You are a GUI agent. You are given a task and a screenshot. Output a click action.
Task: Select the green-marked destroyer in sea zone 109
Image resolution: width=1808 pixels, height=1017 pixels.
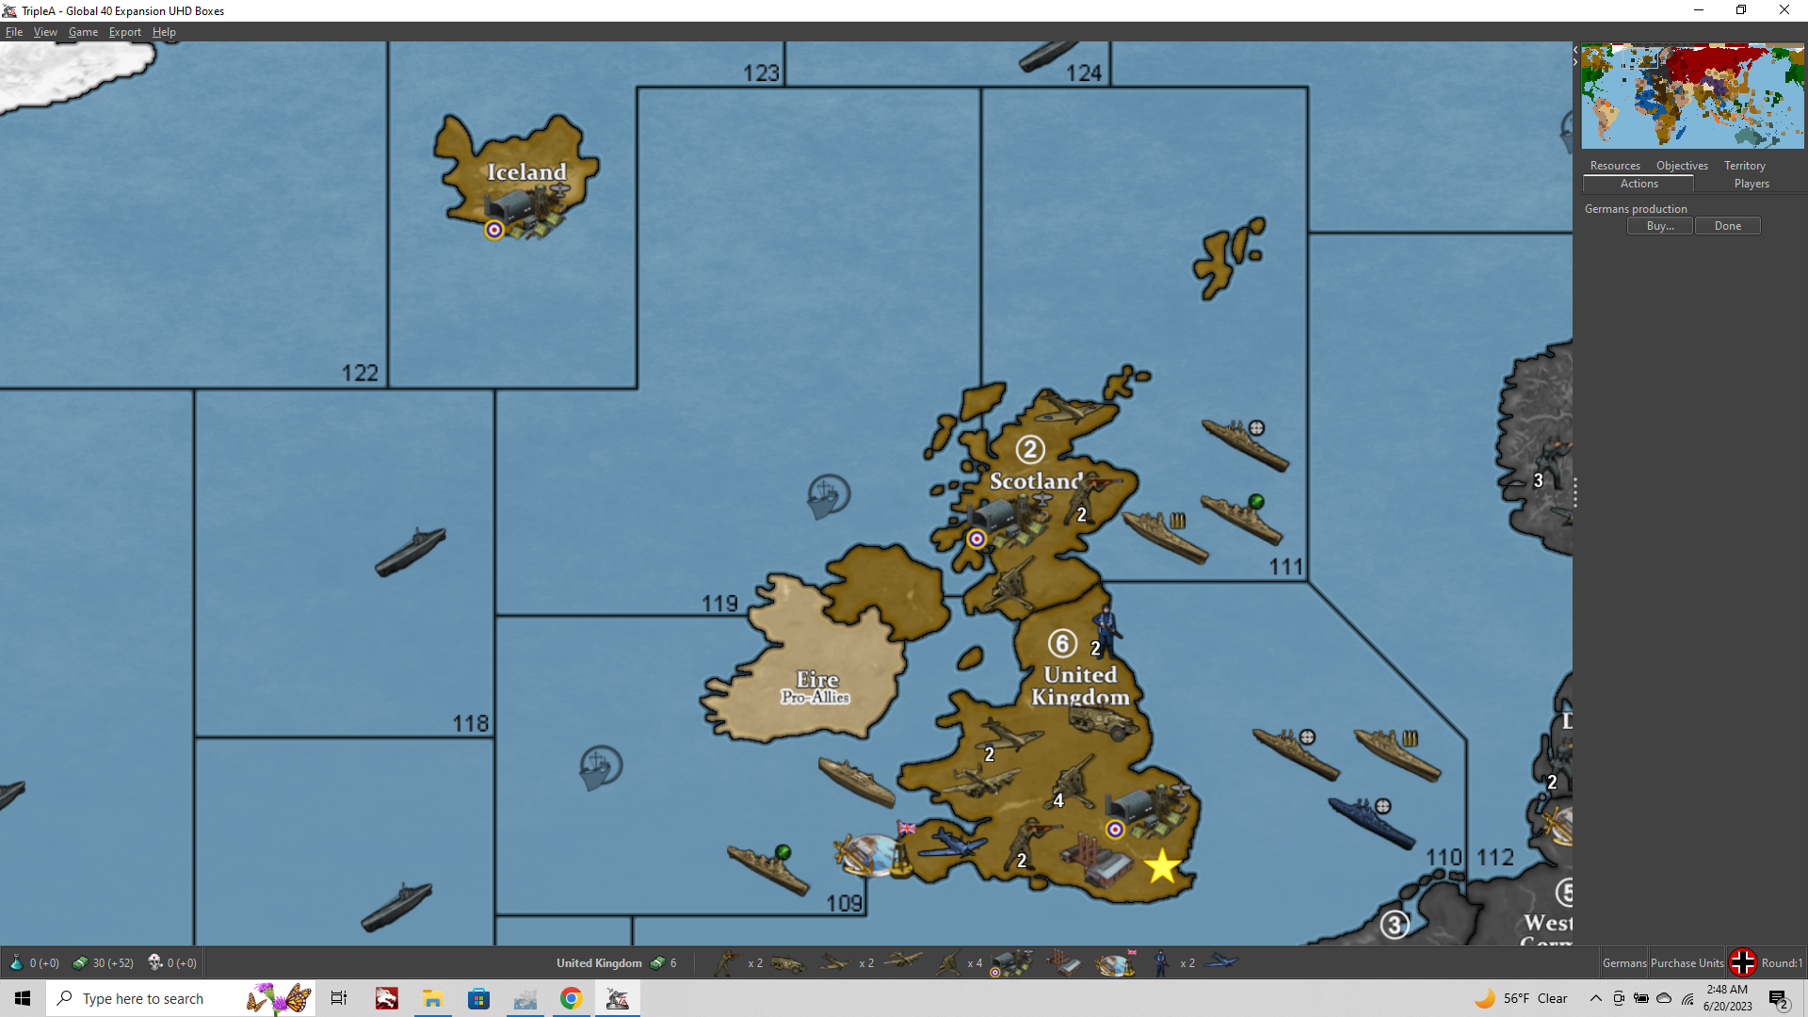tap(767, 869)
